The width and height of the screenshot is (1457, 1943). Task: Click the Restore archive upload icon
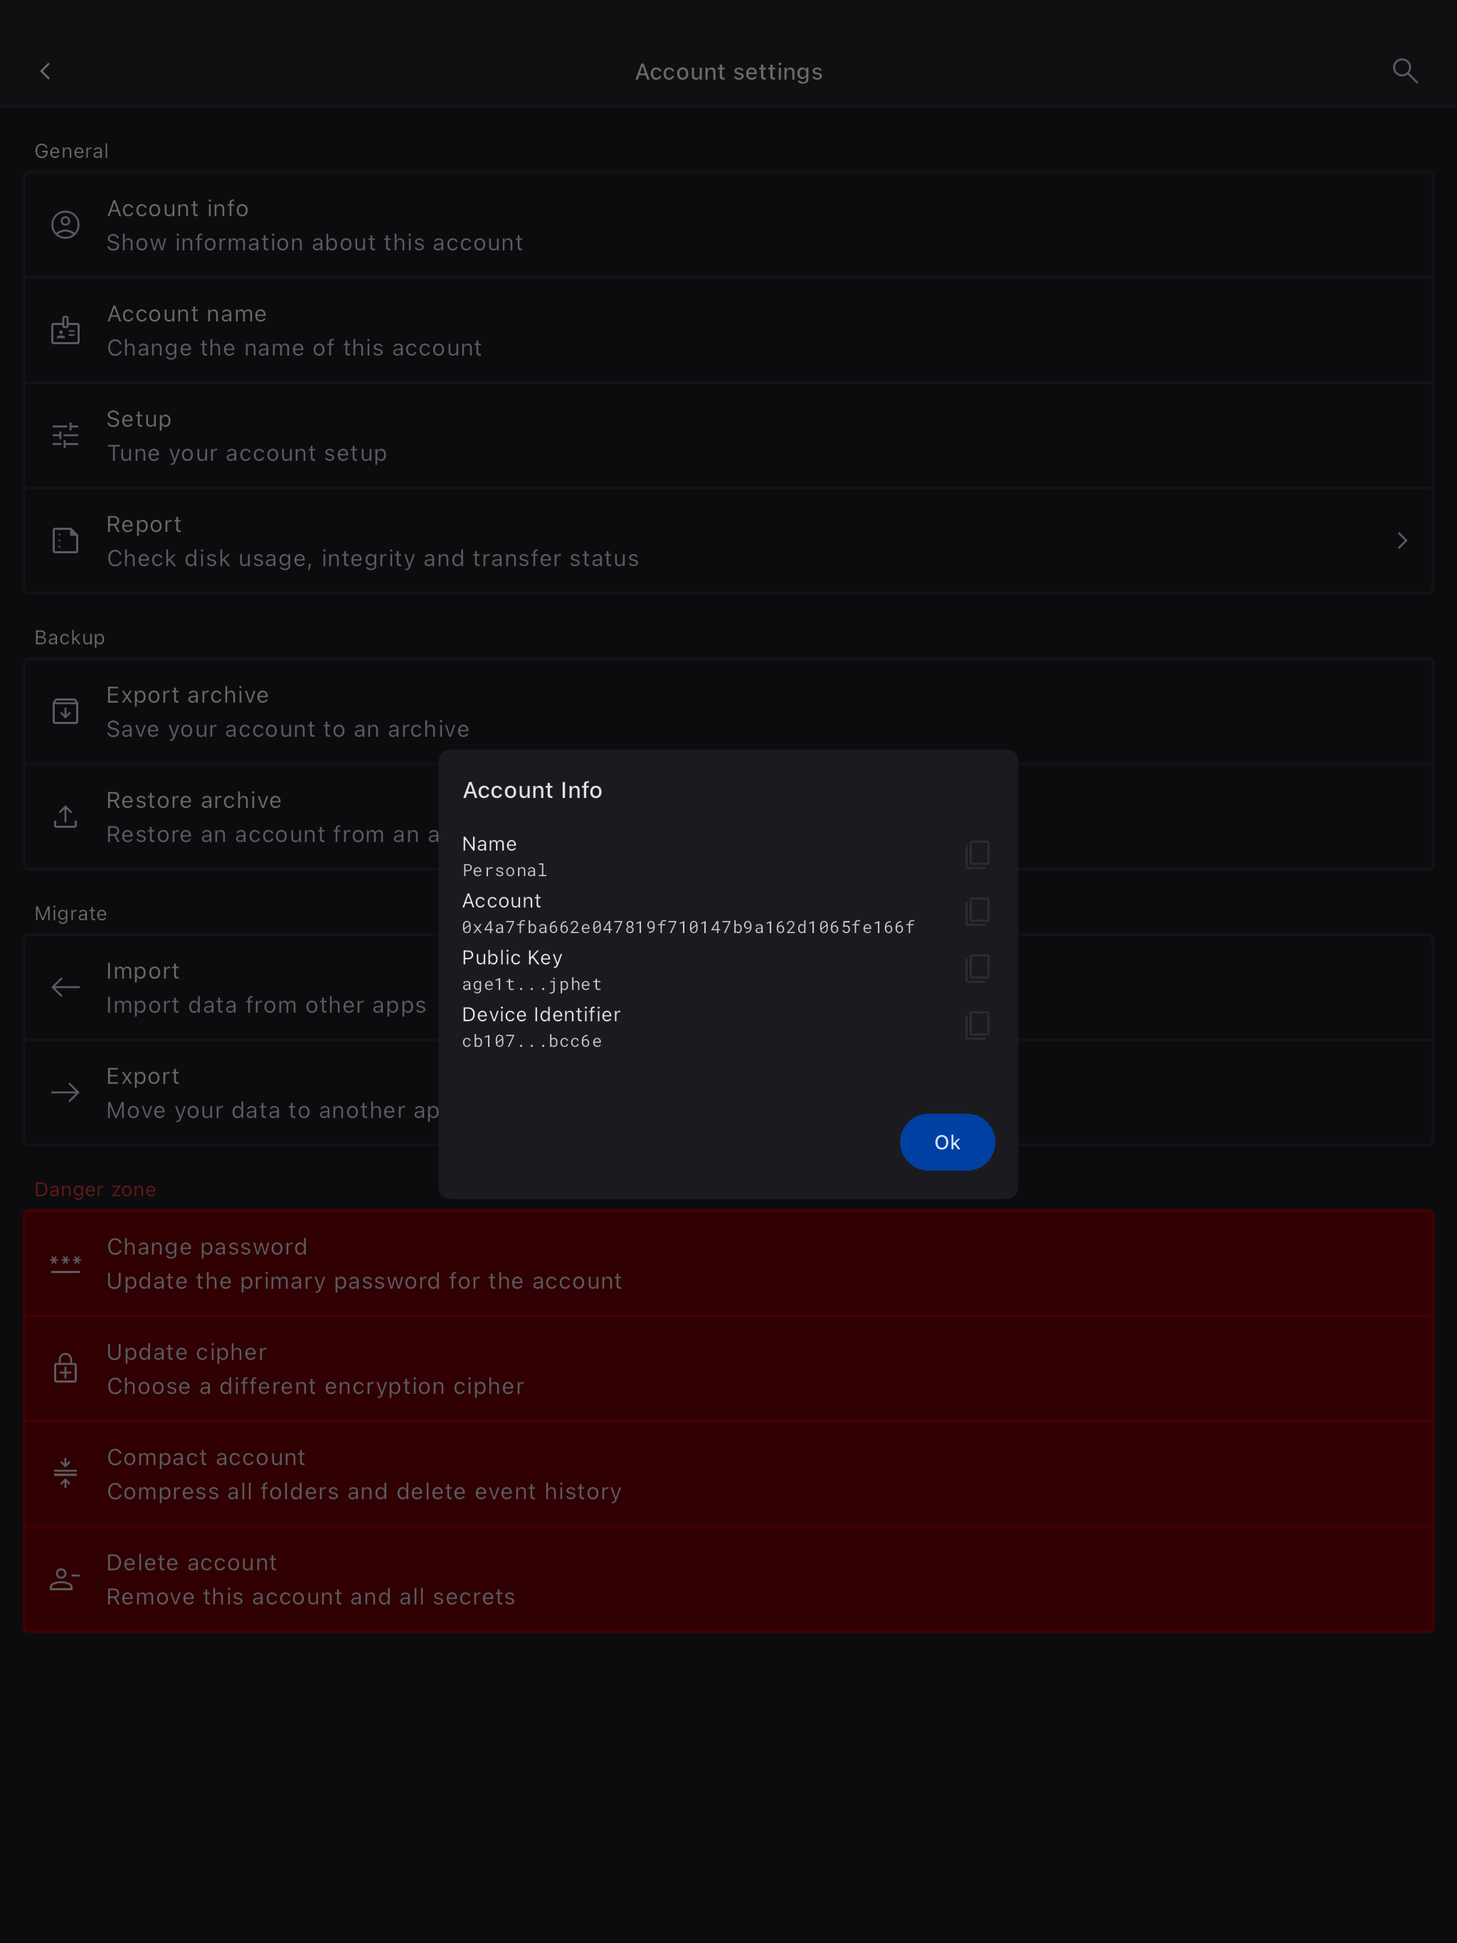pos(66,817)
